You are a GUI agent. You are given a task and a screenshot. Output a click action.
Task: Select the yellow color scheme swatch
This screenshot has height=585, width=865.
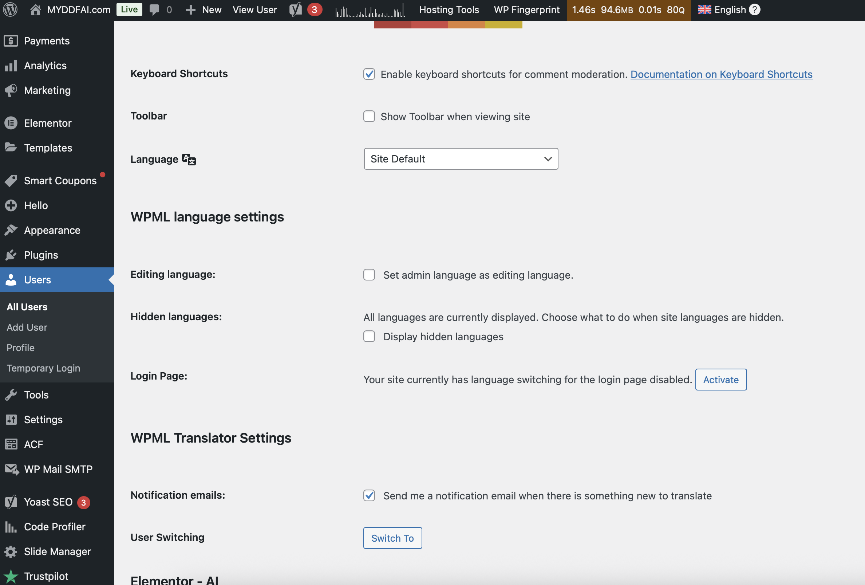tap(504, 24)
